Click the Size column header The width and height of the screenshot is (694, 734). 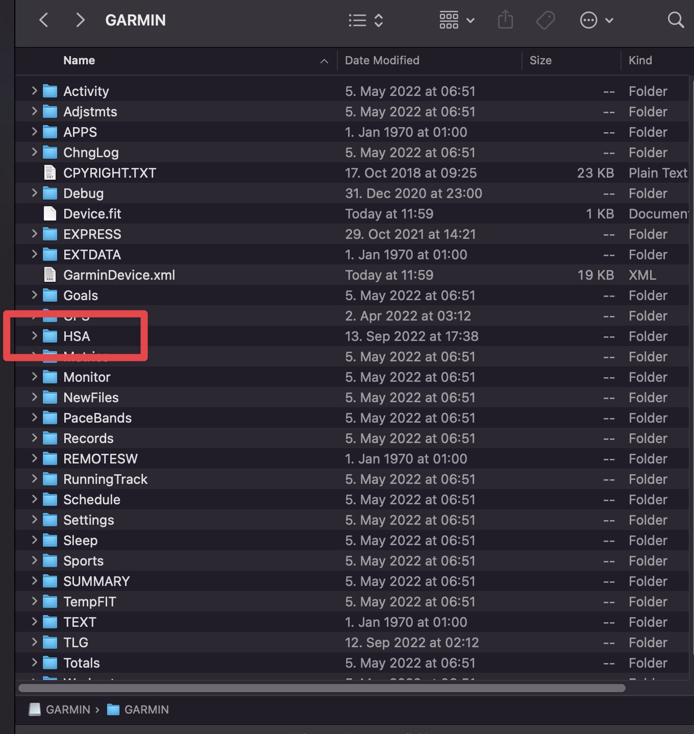point(540,60)
